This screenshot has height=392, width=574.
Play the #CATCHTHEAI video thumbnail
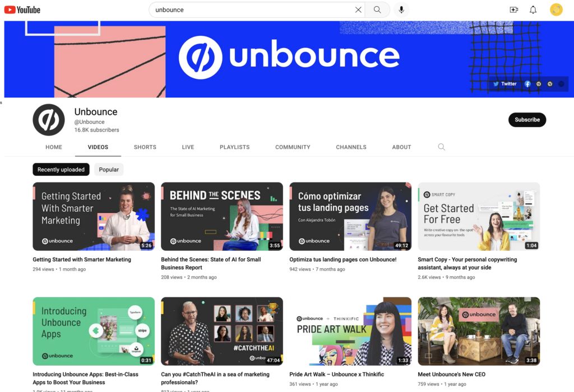[222, 332]
